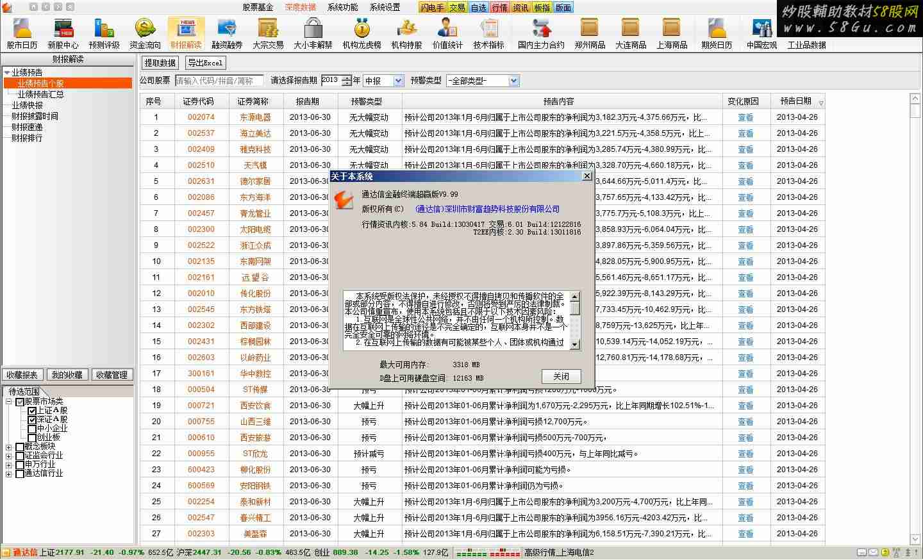The width and height of the screenshot is (923, 560).
Task: Click the application logo icon at top-left
Action: point(7,7)
